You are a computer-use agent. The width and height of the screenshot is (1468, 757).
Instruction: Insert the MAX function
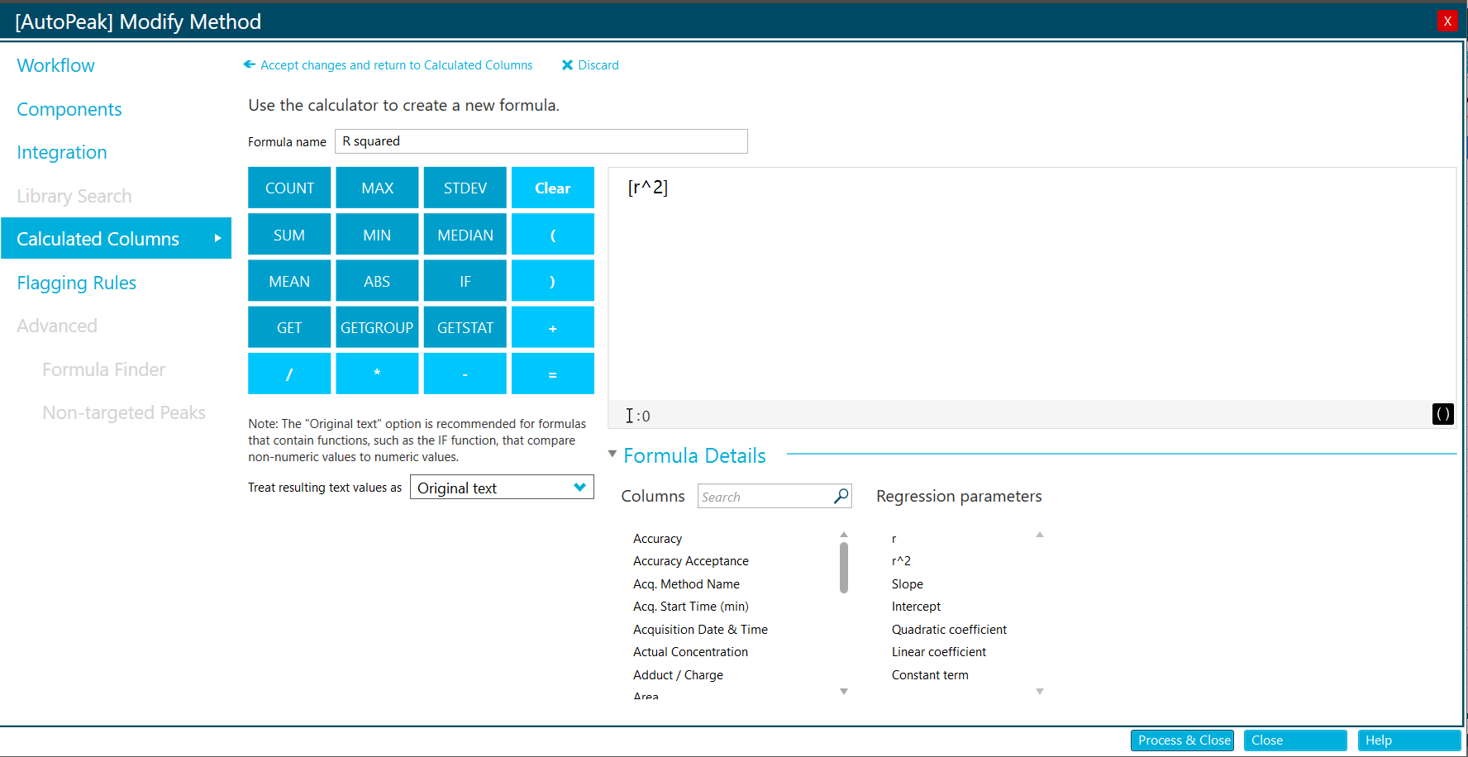click(377, 188)
